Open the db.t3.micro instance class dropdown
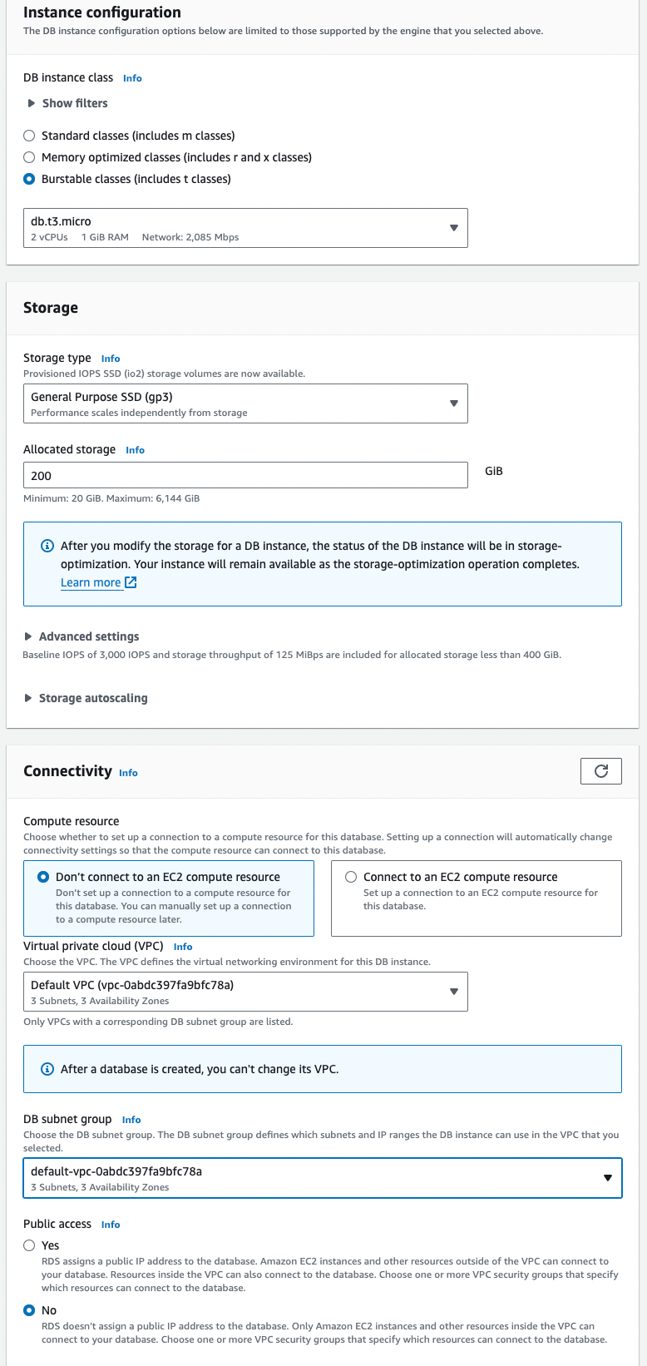 click(x=245, y=228)
